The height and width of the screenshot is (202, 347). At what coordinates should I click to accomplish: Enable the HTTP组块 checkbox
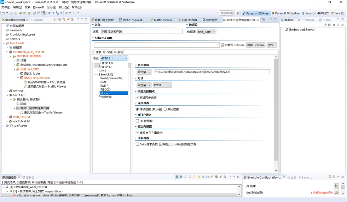(137, 121)
